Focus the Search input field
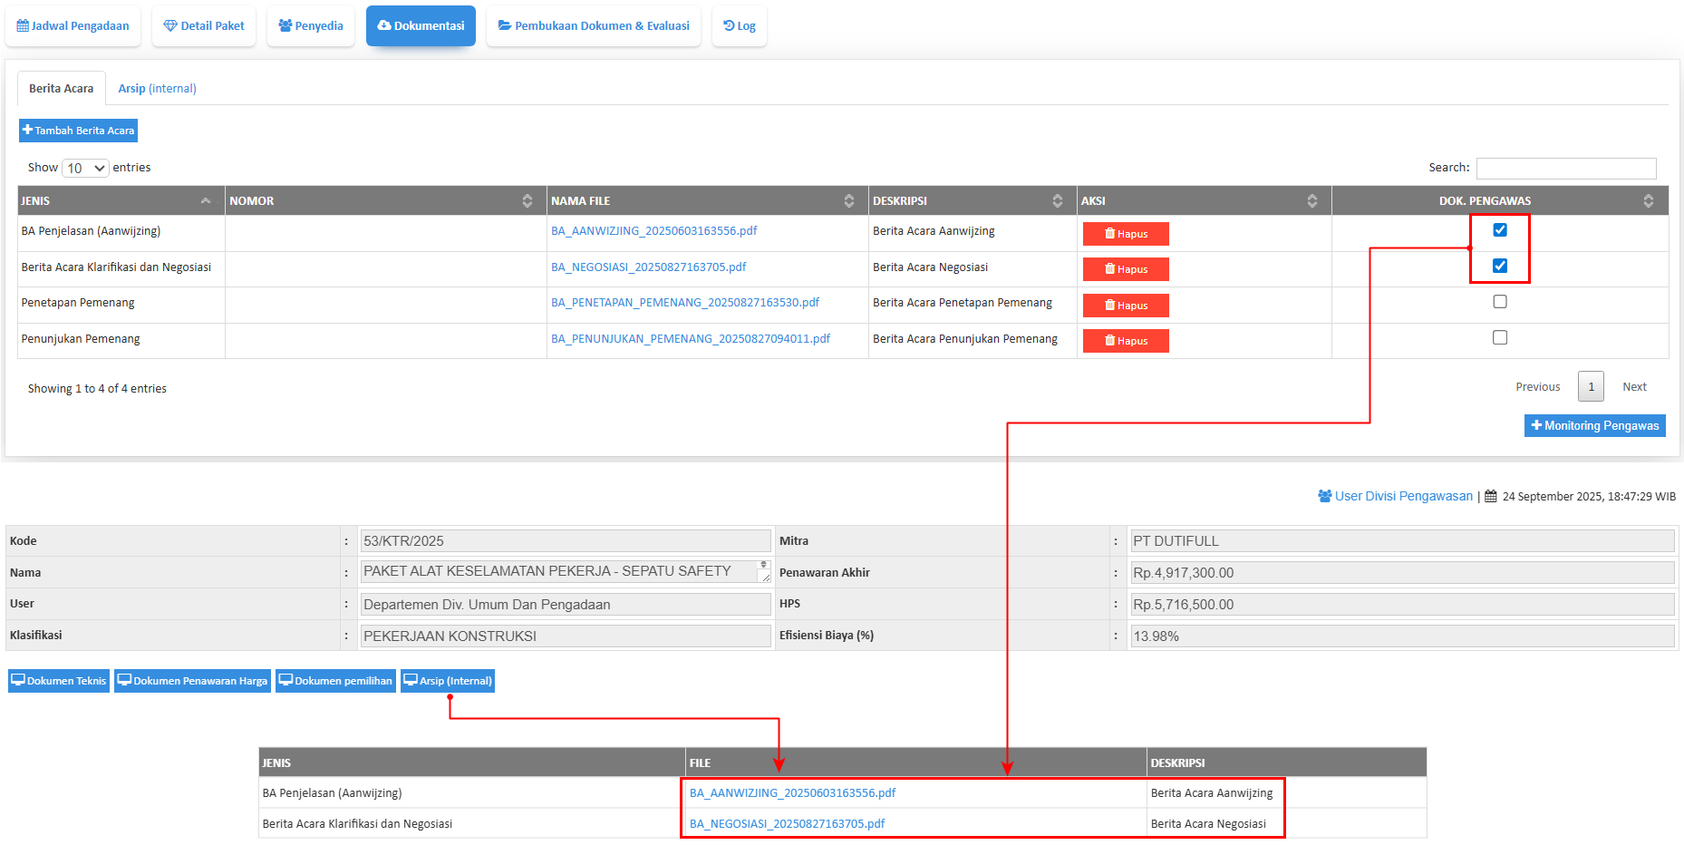1684x845 pixels. pos(1565,169)
